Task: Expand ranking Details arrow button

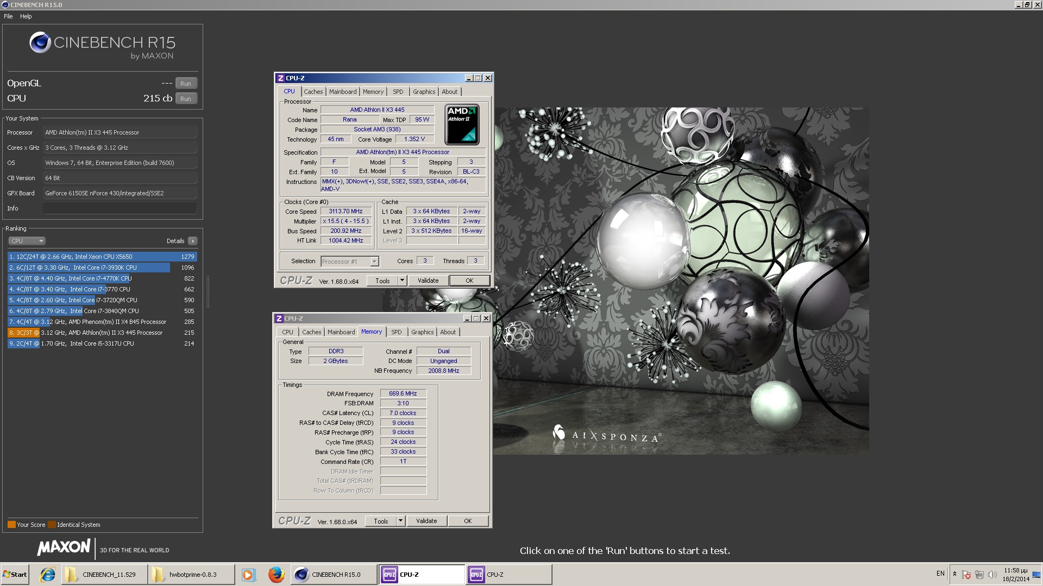Action: pyautogui.click(x=192, y=241)
